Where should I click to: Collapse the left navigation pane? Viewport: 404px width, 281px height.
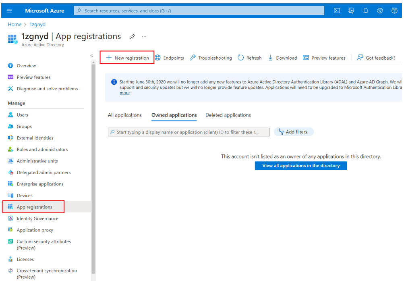point(91,56)
